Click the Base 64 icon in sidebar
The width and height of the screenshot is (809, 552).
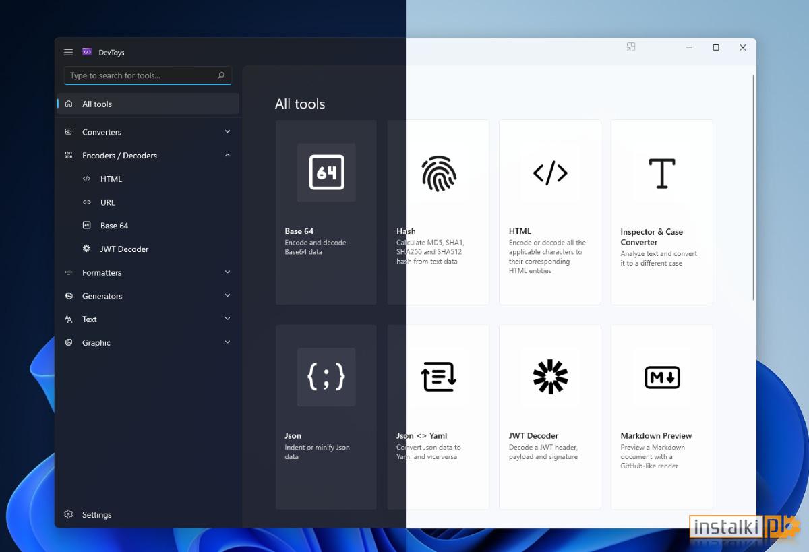point(87,225)
